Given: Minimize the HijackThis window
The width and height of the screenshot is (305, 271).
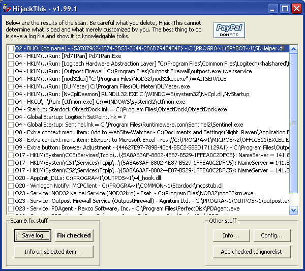Looking at the screenshot, I should pos(272,9).
